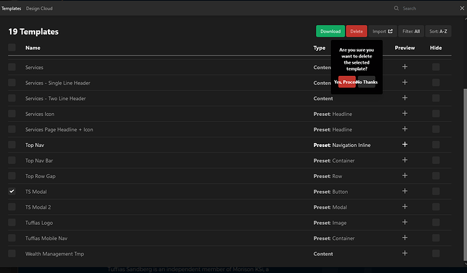467x273 pixels.
Task: Click the search magnifier icon
Action: point(397,8)
